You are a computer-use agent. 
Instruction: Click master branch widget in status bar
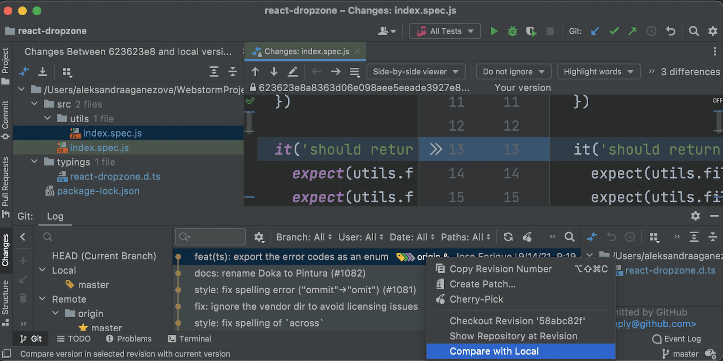[681, 354]
